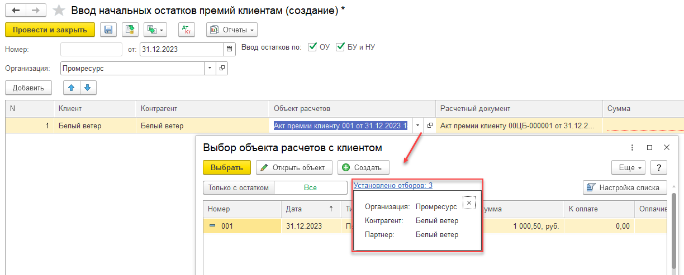The height and width of the screenshot is (275, 684).
Task: Uncheck the ОУ checkbox
Action: (x=312, y=47)
